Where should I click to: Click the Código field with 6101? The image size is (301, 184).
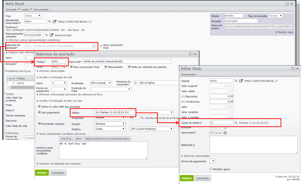pyautogui.click(x=58, y=61)
